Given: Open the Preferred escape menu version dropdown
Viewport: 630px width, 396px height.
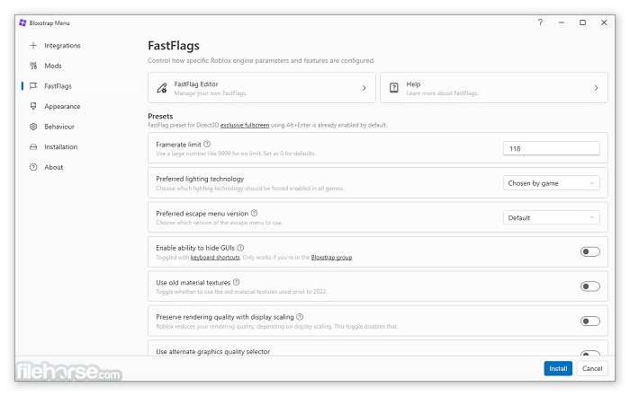Looking at the screenshot, I should (551, 217).
